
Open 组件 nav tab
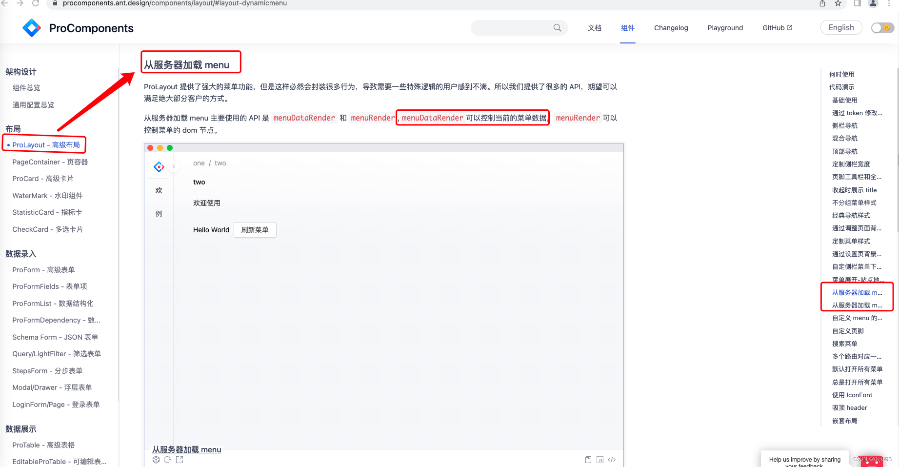628,28
